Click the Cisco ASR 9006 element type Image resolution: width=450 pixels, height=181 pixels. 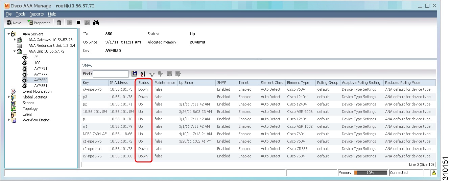[x=300, y=112]
